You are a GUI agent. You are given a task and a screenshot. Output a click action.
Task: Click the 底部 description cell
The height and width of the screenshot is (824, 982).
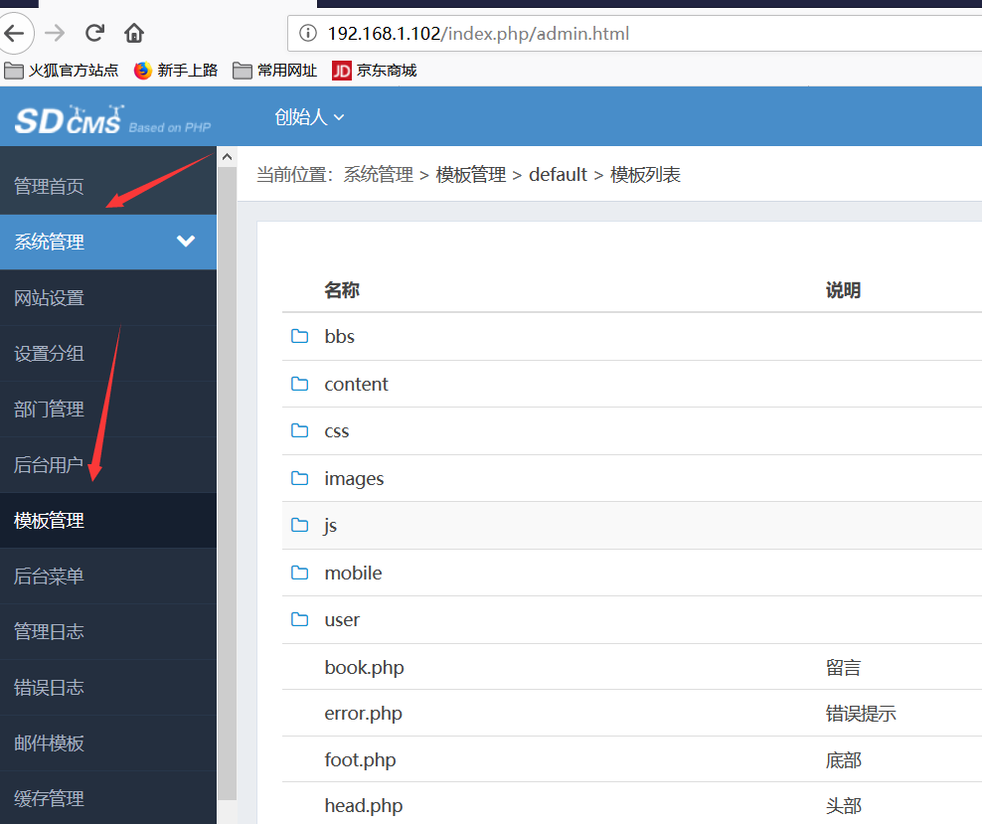point(843,760)
